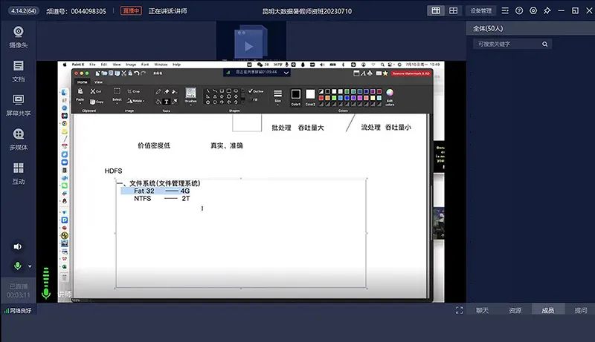Select the color picker eyedropper tool

(x=174, y=102)
